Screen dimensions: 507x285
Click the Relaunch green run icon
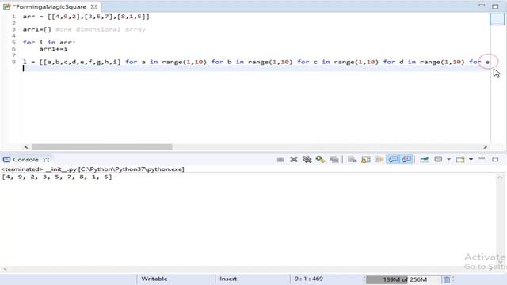coord(320,160)
